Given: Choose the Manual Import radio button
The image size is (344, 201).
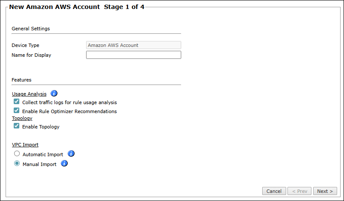Looking at the screenshot, I should (17, 163).
